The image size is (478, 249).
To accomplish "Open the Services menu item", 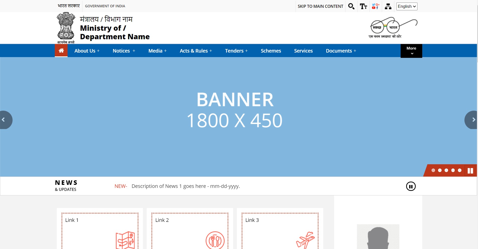I will [303, 51].
